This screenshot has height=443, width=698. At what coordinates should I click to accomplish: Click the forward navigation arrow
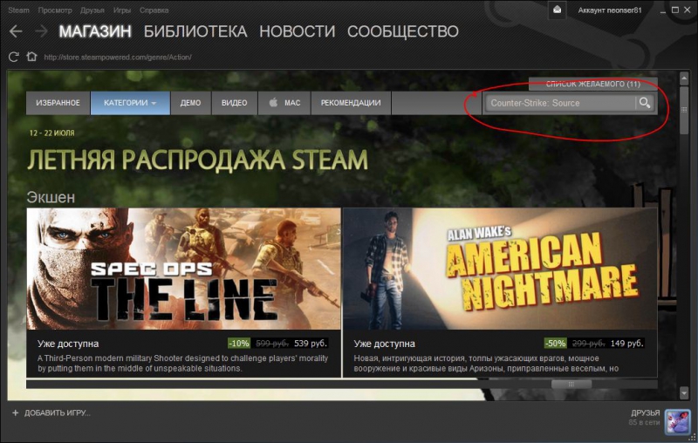coord(40,31)
